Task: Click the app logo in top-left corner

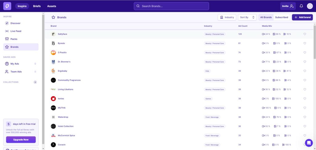Action: pyautogui.click(x=7, y=6)
